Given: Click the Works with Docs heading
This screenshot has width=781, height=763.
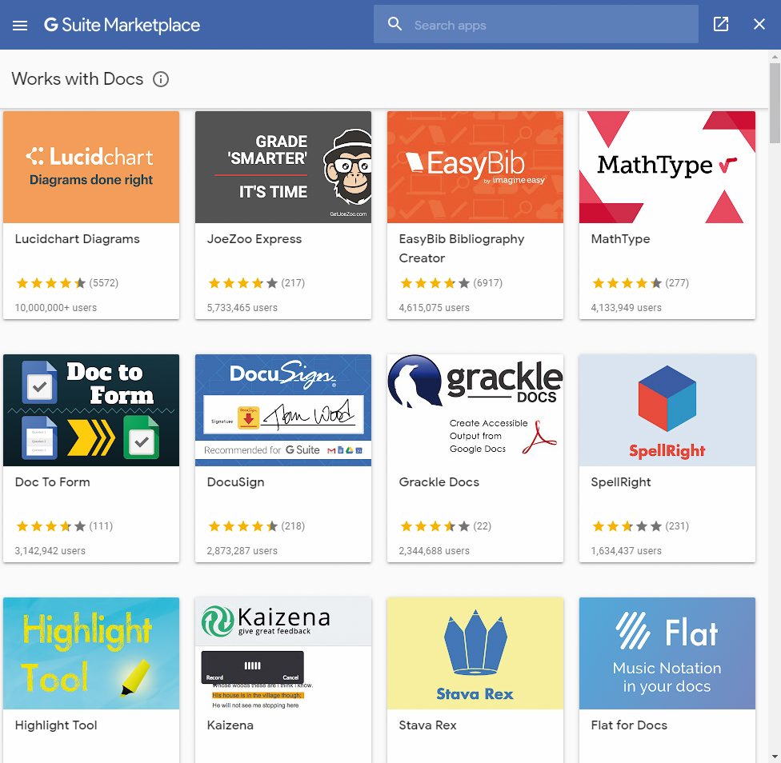Looking at the screenshot, I should 77,78.
